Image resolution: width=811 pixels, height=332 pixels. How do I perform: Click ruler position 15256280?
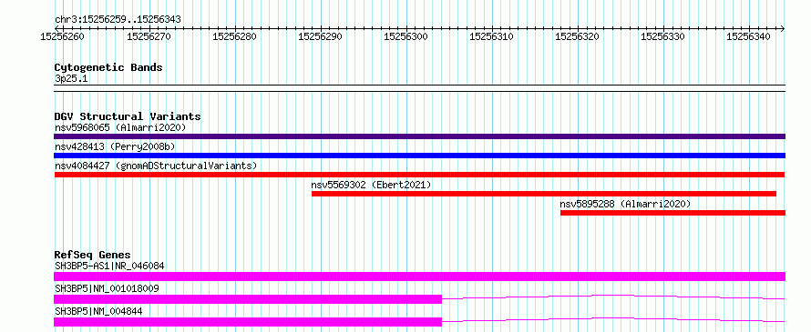pyautogui.click(x=234, y=36)
